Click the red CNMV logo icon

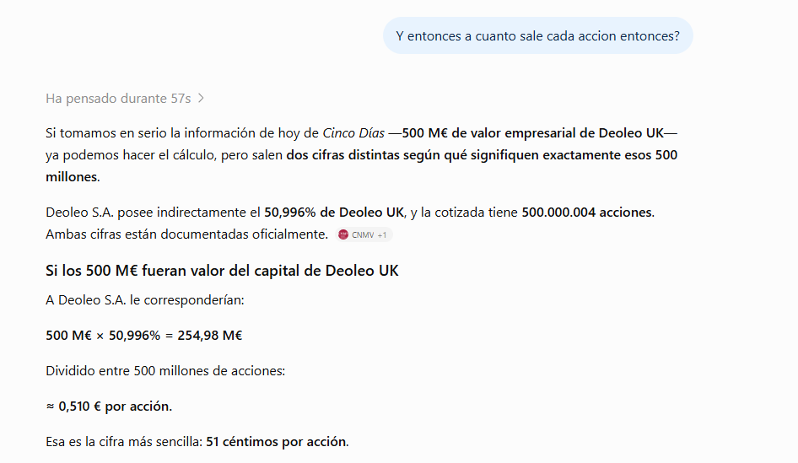343,234
